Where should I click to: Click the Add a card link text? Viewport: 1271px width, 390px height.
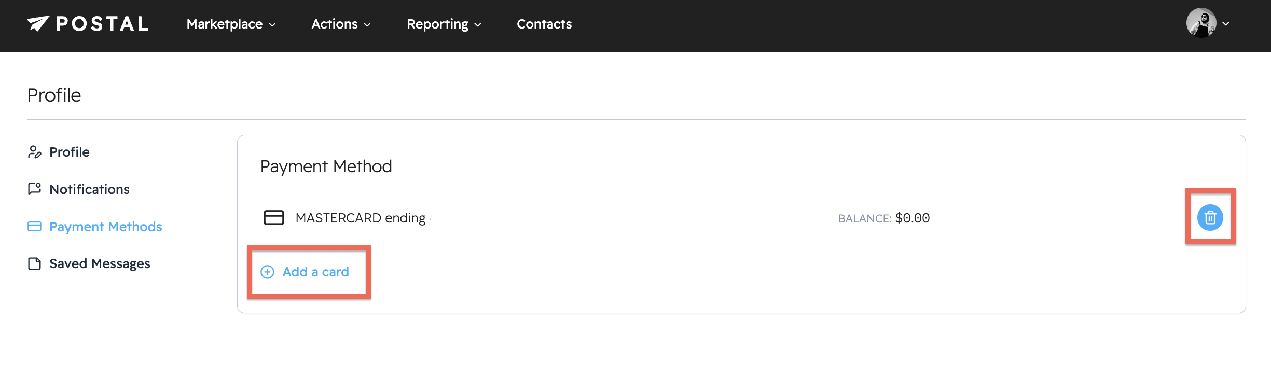click(315, 272)
